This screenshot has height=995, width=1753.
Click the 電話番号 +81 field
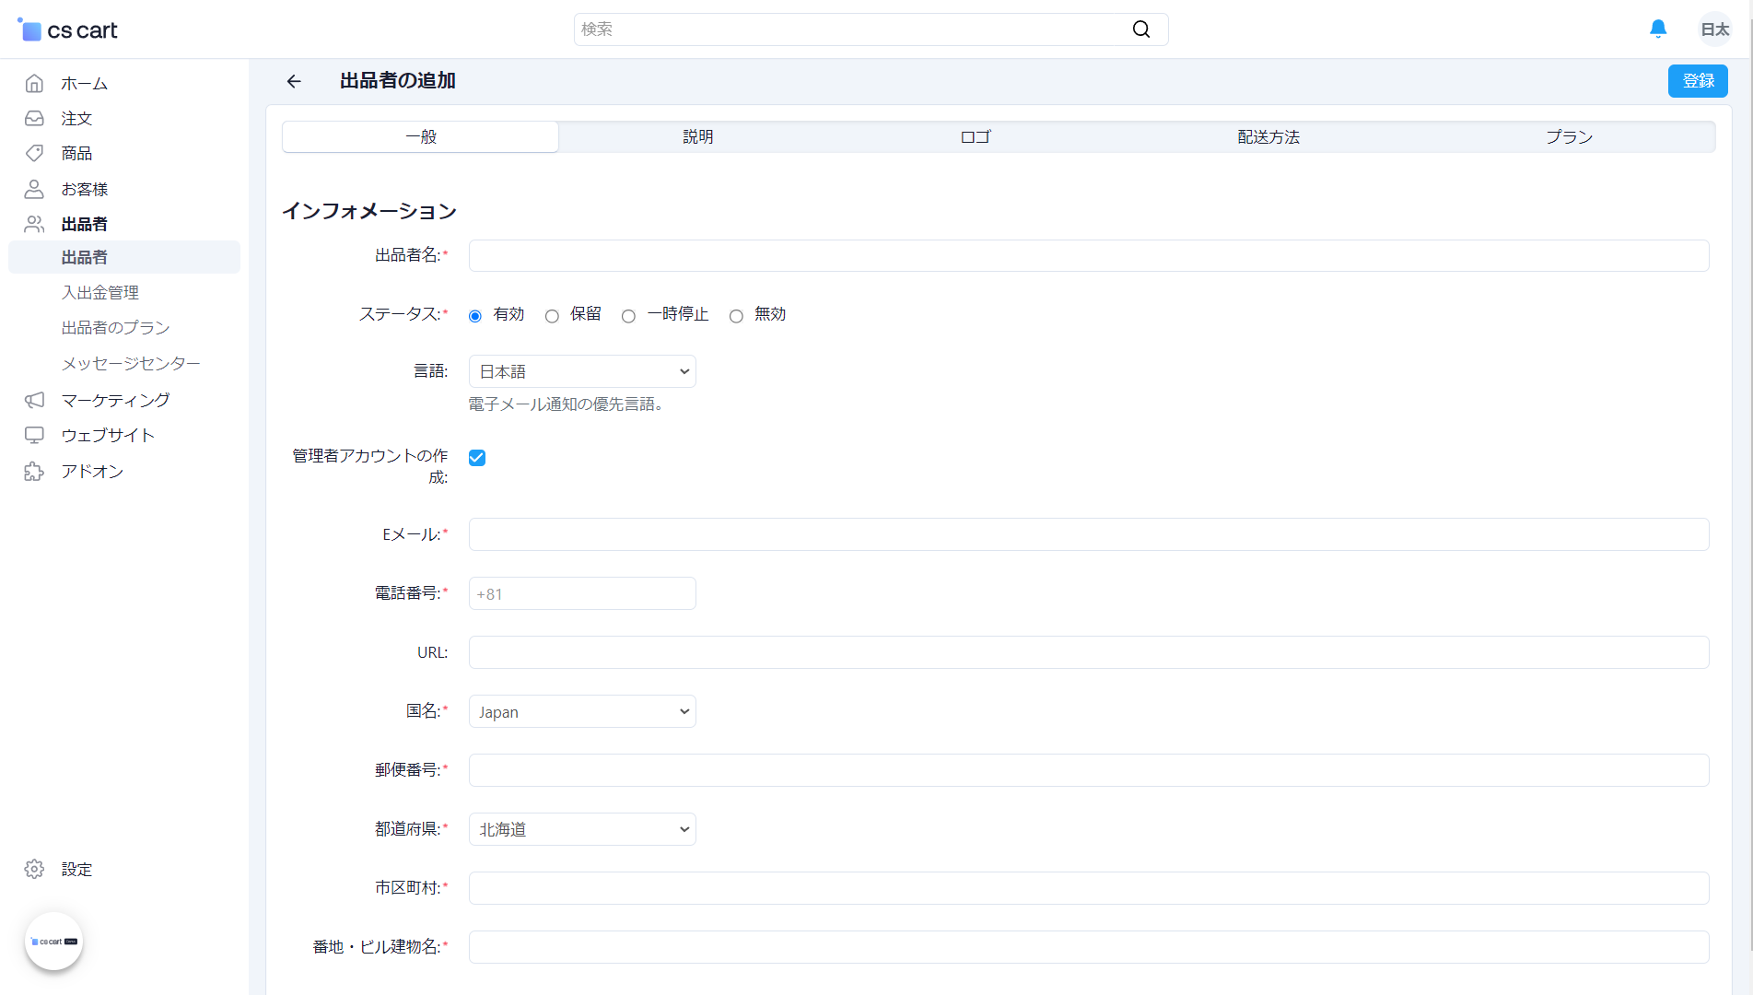pos(582,593)
